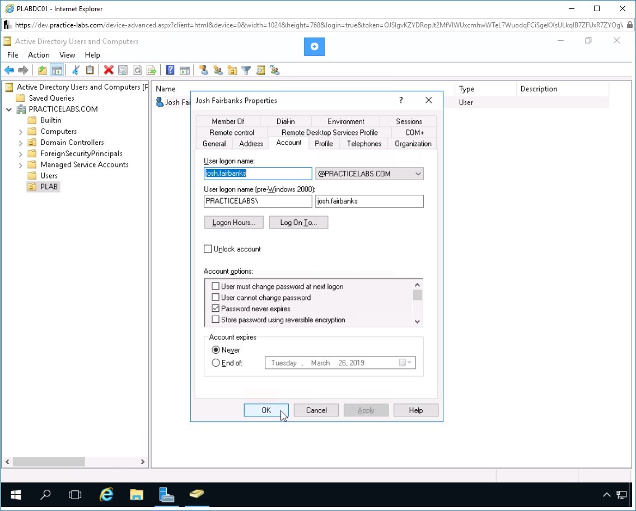This screenshot has width=636, height=511.
Task: Click the Back arrow in the toolbar
Action: click(x=9, y=70)
